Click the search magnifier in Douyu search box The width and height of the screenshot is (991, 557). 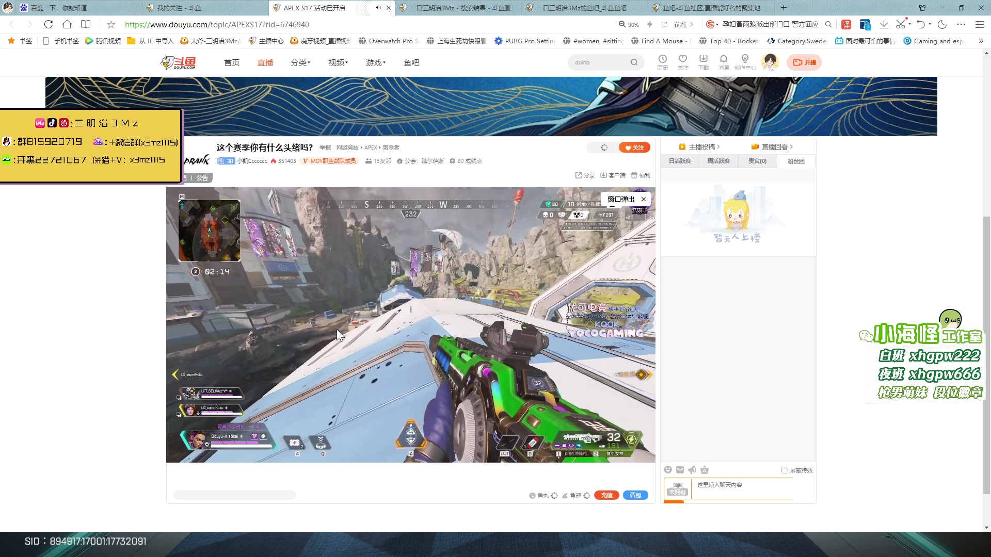tap(634, 62)
